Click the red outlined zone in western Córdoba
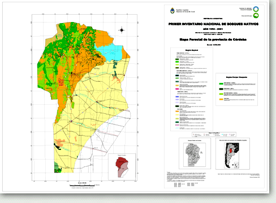The image size is (276, 203). click(61, 82)
